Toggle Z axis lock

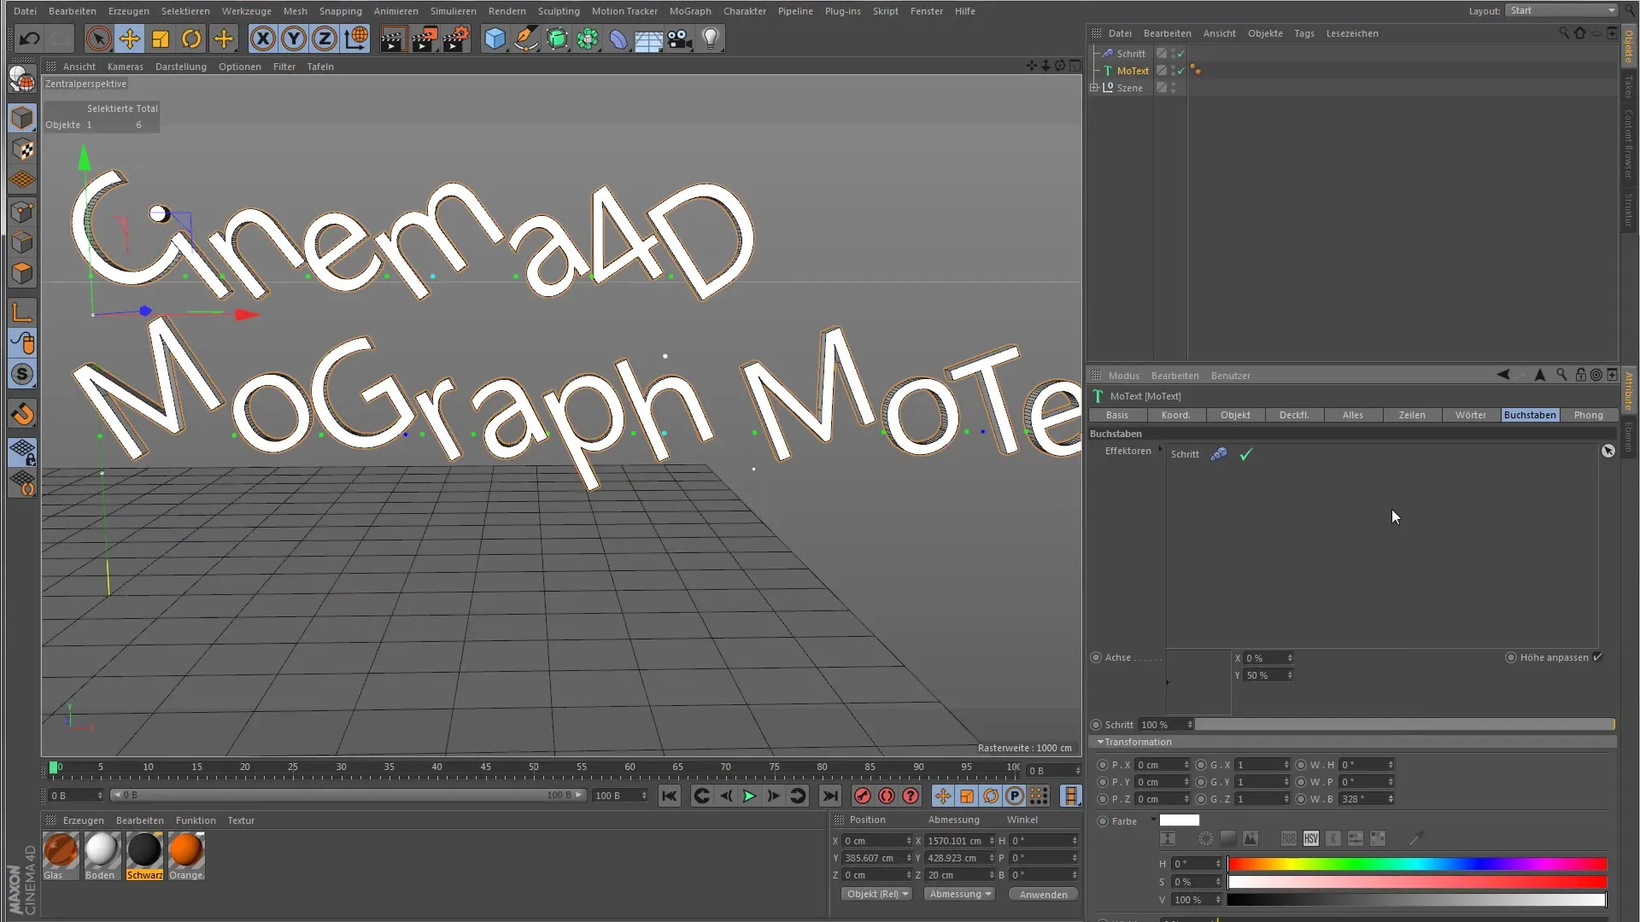tap(325, 38)
